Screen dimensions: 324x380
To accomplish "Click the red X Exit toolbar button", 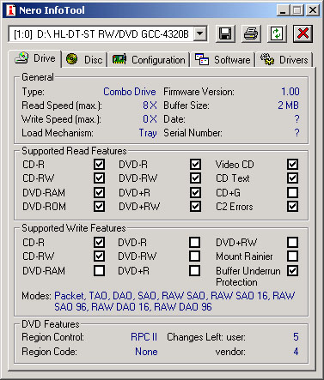I will point(303,33).
